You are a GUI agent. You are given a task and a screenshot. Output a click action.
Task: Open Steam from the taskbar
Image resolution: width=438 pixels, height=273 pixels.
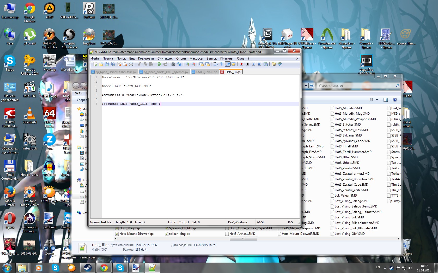pos(88,268)
